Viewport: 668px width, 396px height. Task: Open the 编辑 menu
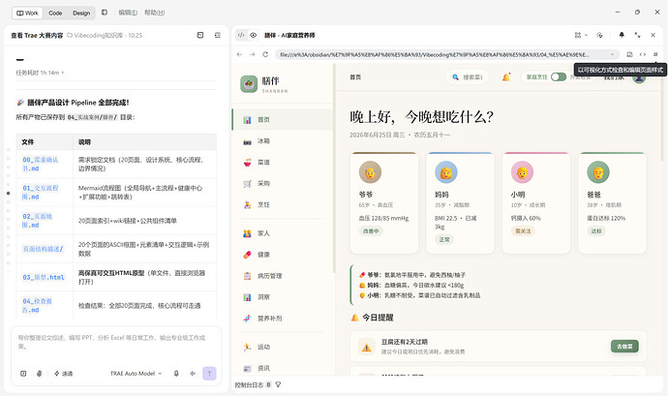128,13
